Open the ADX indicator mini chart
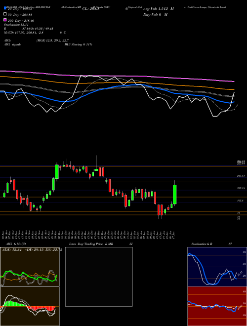 (30, 267)
